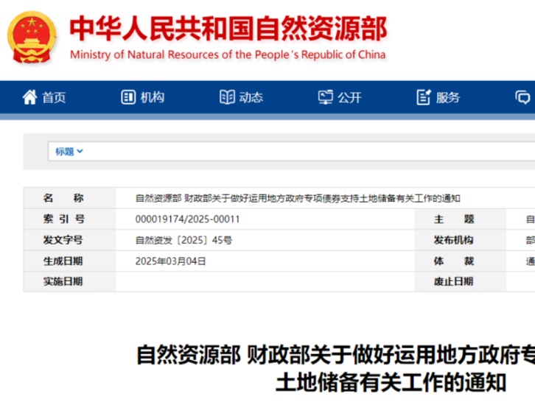
Task: Click the 实施日期 label cell
Action: [x=69, y=282]
